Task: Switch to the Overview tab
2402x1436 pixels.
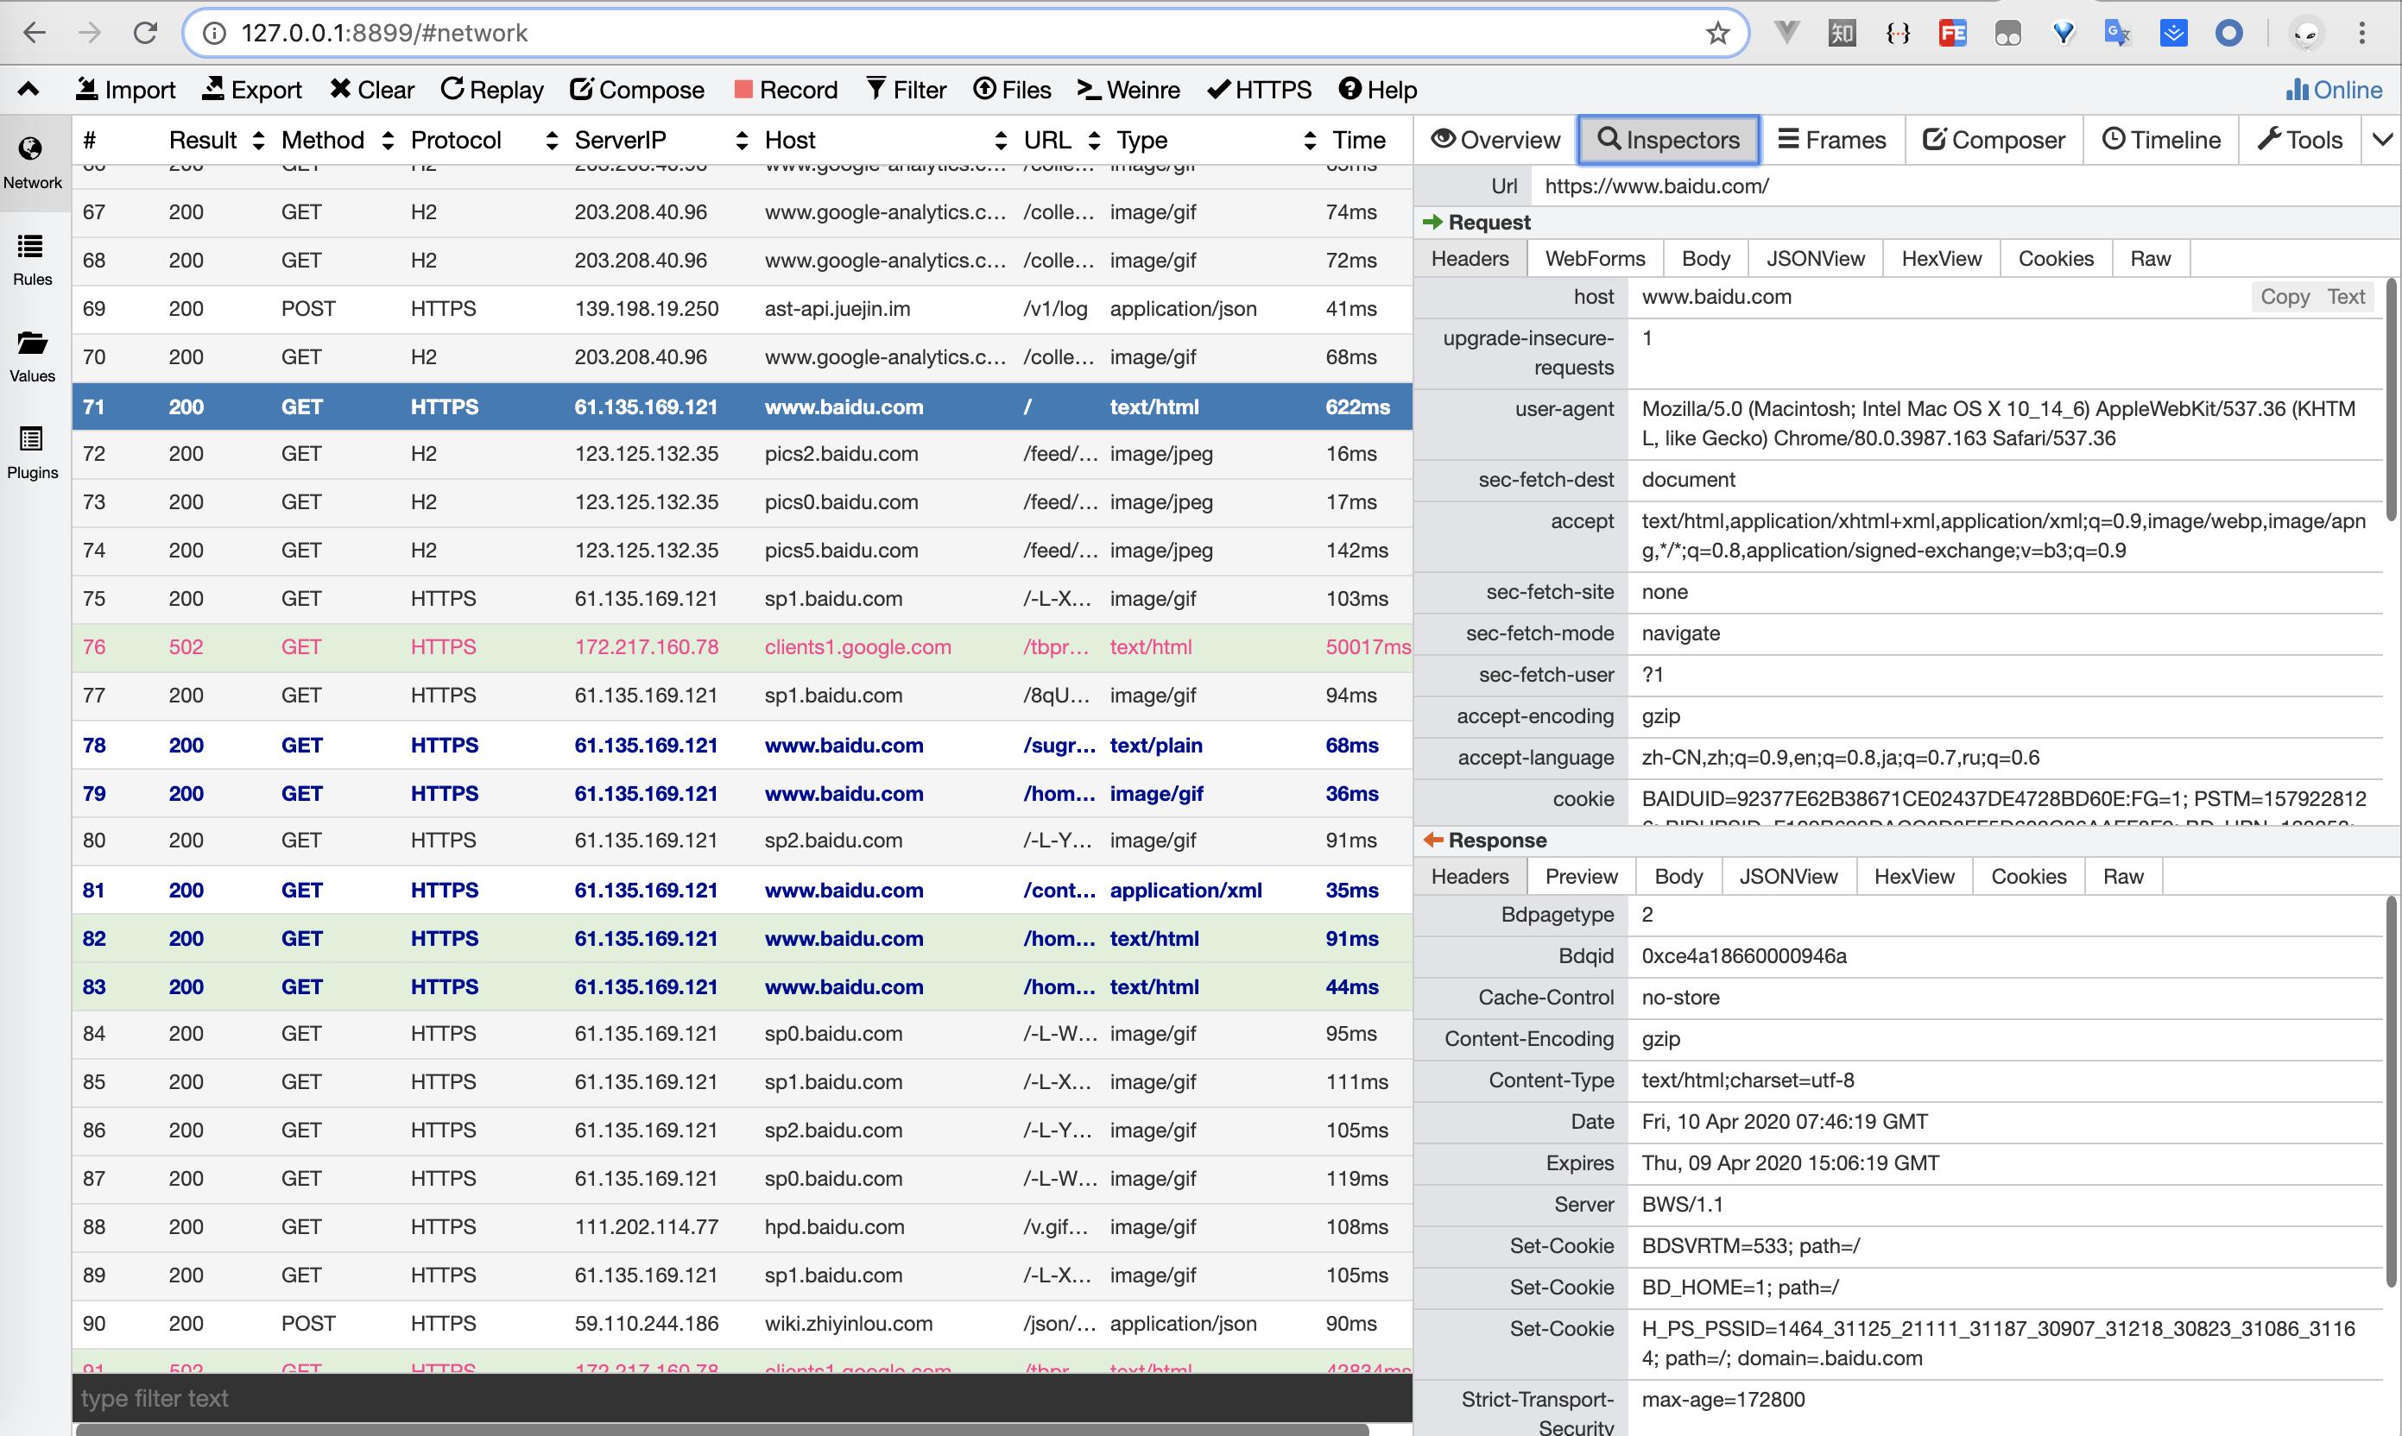Action: tap(1495, 141)
